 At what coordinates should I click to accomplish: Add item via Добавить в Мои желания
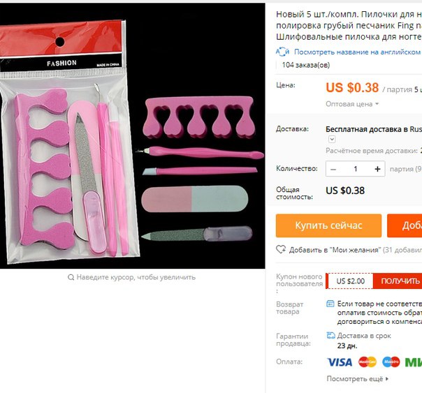pyautogui.click(x=335, y=250)
